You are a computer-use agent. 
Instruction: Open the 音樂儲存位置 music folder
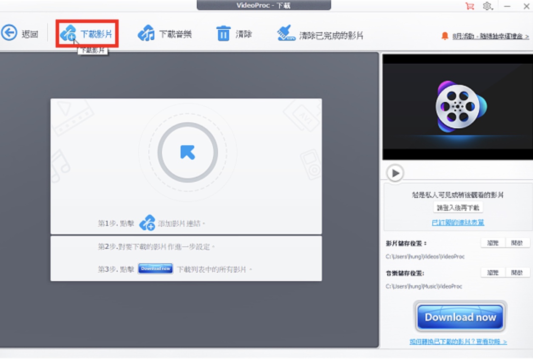point(517,273)
